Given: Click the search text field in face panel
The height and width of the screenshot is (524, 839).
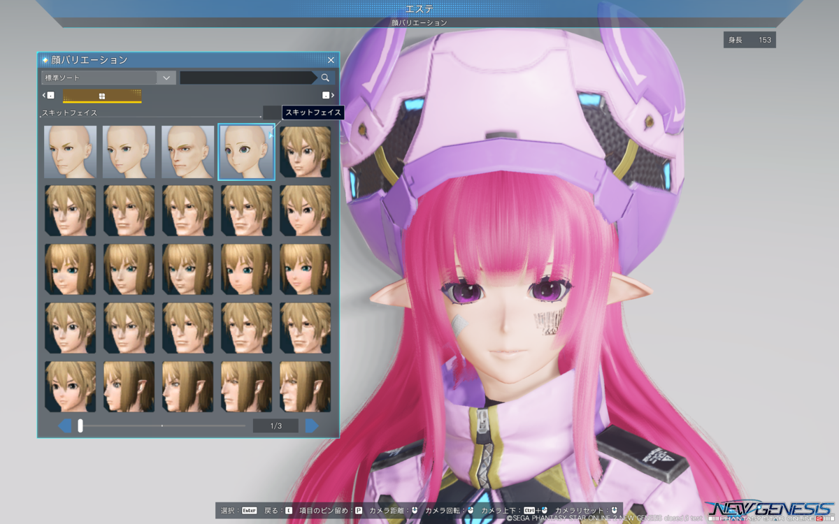Looking at the screenshot, I should pyautogui.click(x=248, y=78).
